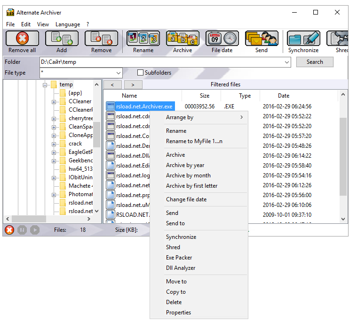Choose Delete in context menu
This screenshot has width=357, height=328.
click(199, 302)
